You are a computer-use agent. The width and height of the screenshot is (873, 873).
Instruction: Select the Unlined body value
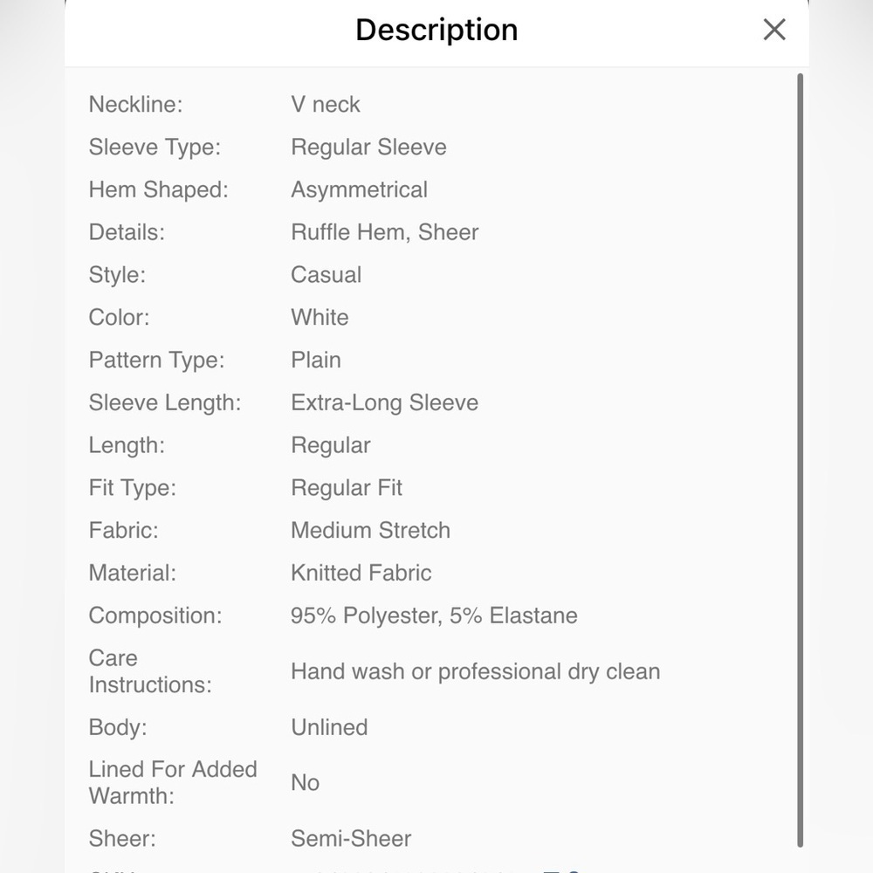point(329,727)
